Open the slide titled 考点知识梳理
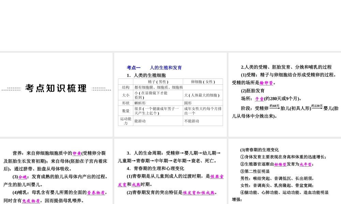The width and height of the screenshot is (341, 204). (56, 95)
